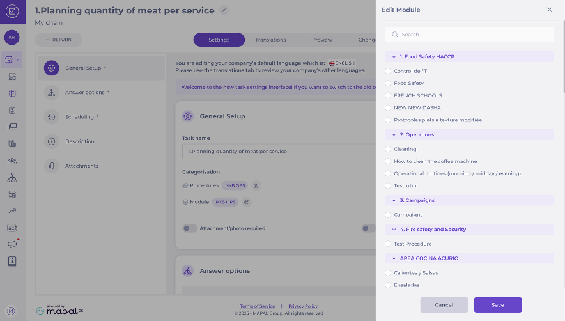This screenshot has height=321, width=565.
Task: Click the Cancel button
Action: point(444,305)
